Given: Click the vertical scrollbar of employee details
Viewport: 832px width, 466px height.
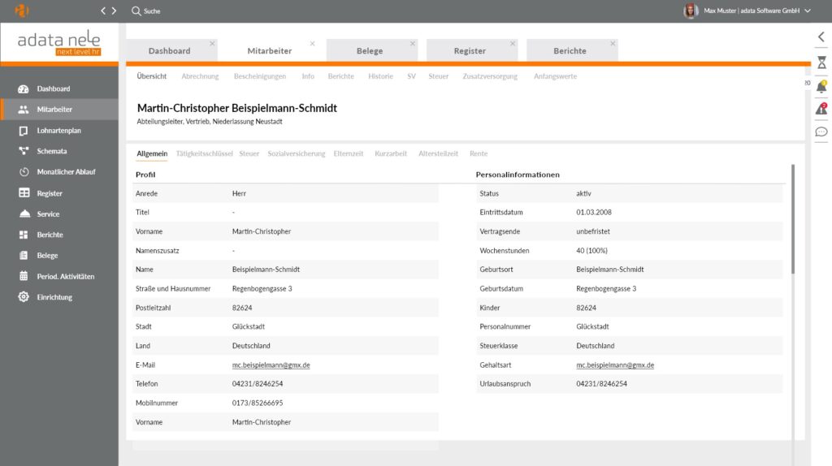Looking at the screenshot, I should 793,219.
